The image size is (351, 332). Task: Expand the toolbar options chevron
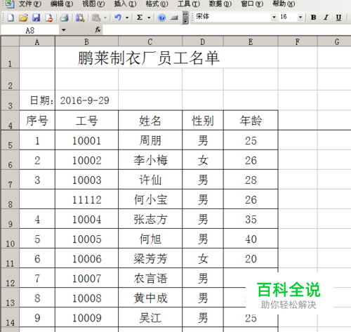[x=185, y=18]
